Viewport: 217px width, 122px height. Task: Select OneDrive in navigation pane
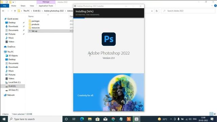tap(11, 47)
